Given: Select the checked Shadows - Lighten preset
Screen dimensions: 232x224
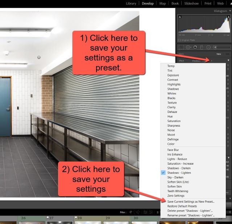Looking at the screenshot, I should [x=179, y=173].
